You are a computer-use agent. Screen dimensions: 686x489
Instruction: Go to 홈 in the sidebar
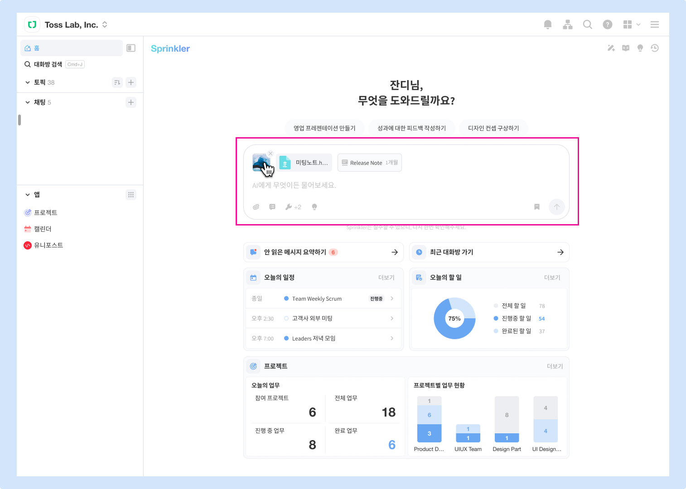pyautogui.click(x=72, y=48)
